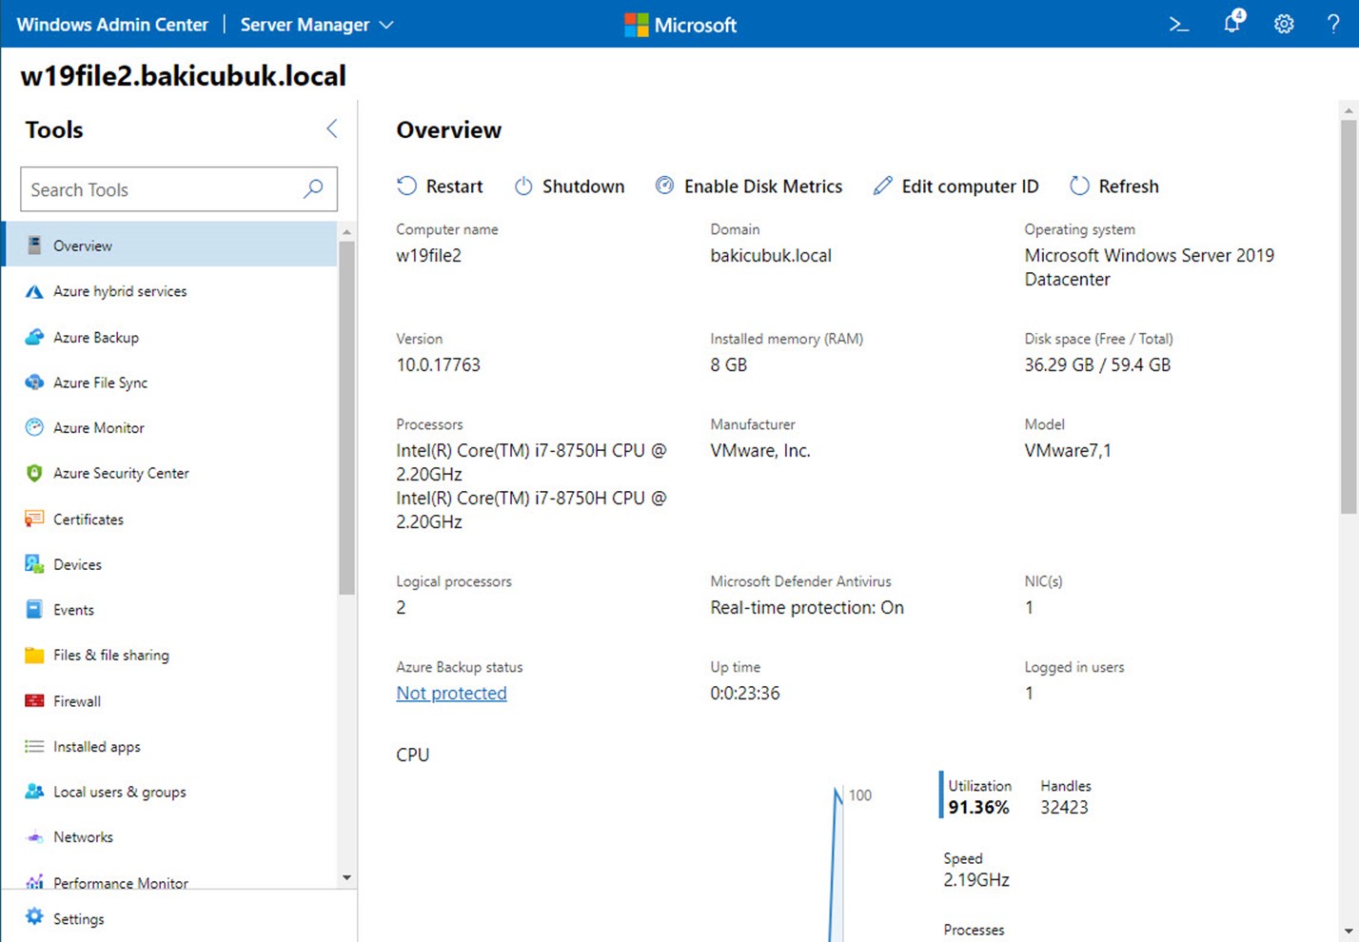Click the Windows Admin Center title link
The width and height of the screenshot is (1359, 942).
(112, 25)
